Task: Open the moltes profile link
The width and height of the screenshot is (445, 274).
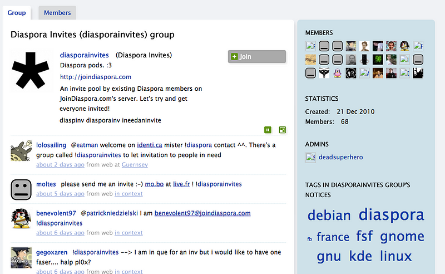Action: click(46, 184)
